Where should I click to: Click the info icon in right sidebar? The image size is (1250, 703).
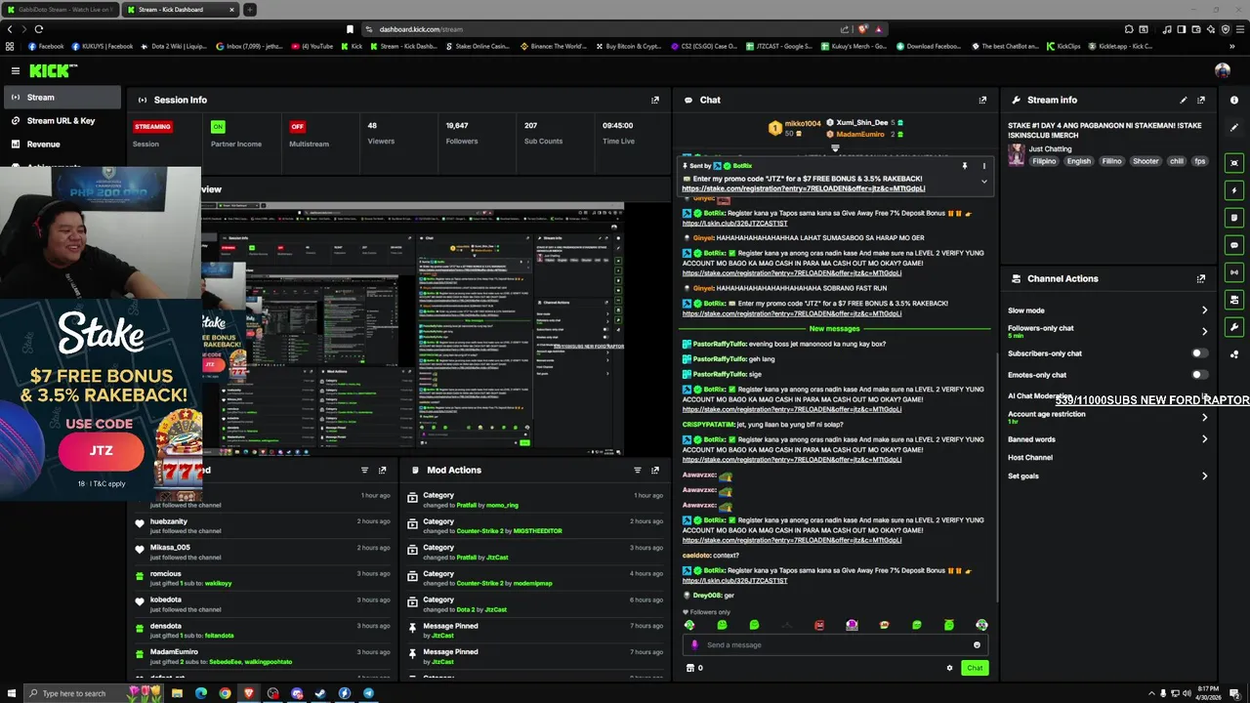click(x=1234, y=100)
